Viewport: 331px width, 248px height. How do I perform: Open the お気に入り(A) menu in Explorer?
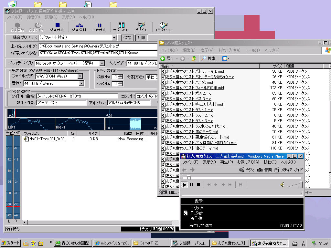(229, 50)
